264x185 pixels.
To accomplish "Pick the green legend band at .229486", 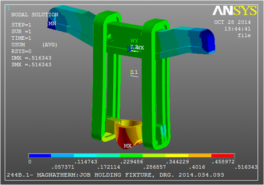I will 131,156.
